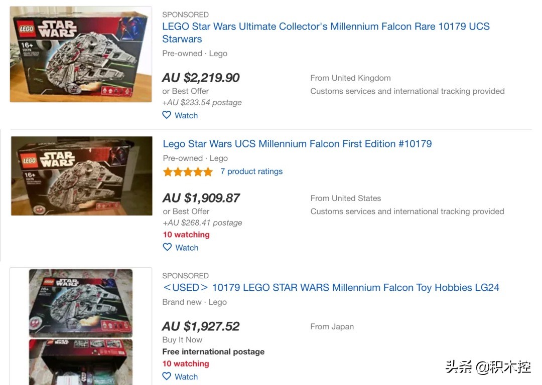Click the first listing's LEGO box thumbnail
Viewport: 542px width, 385px height.
click(x=81, y=54)
